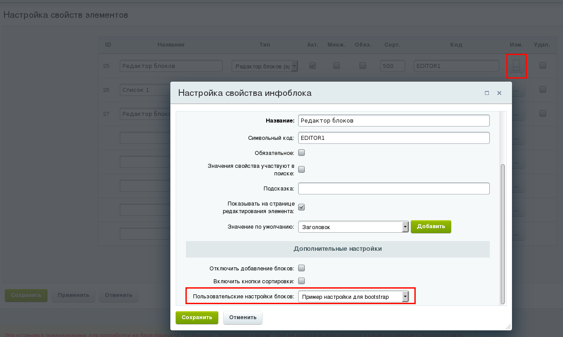Screen dimensions: 563x337
Task: Focus the dialog's Название input field
Action: [394, 120]
